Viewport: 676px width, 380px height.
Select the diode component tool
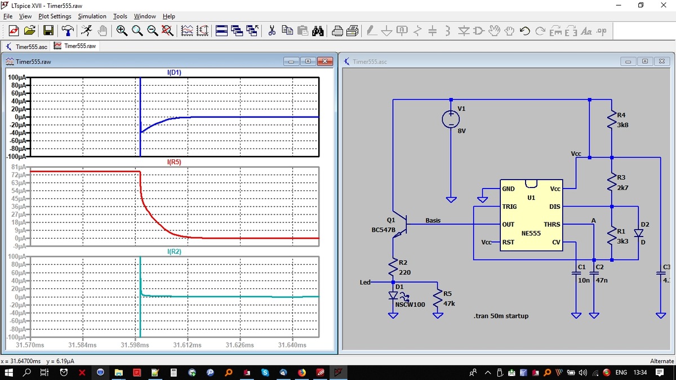463,30
